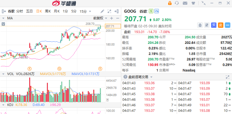232x114 pixels.
Task: Open customer service headset icon
Action: point(177,3)
